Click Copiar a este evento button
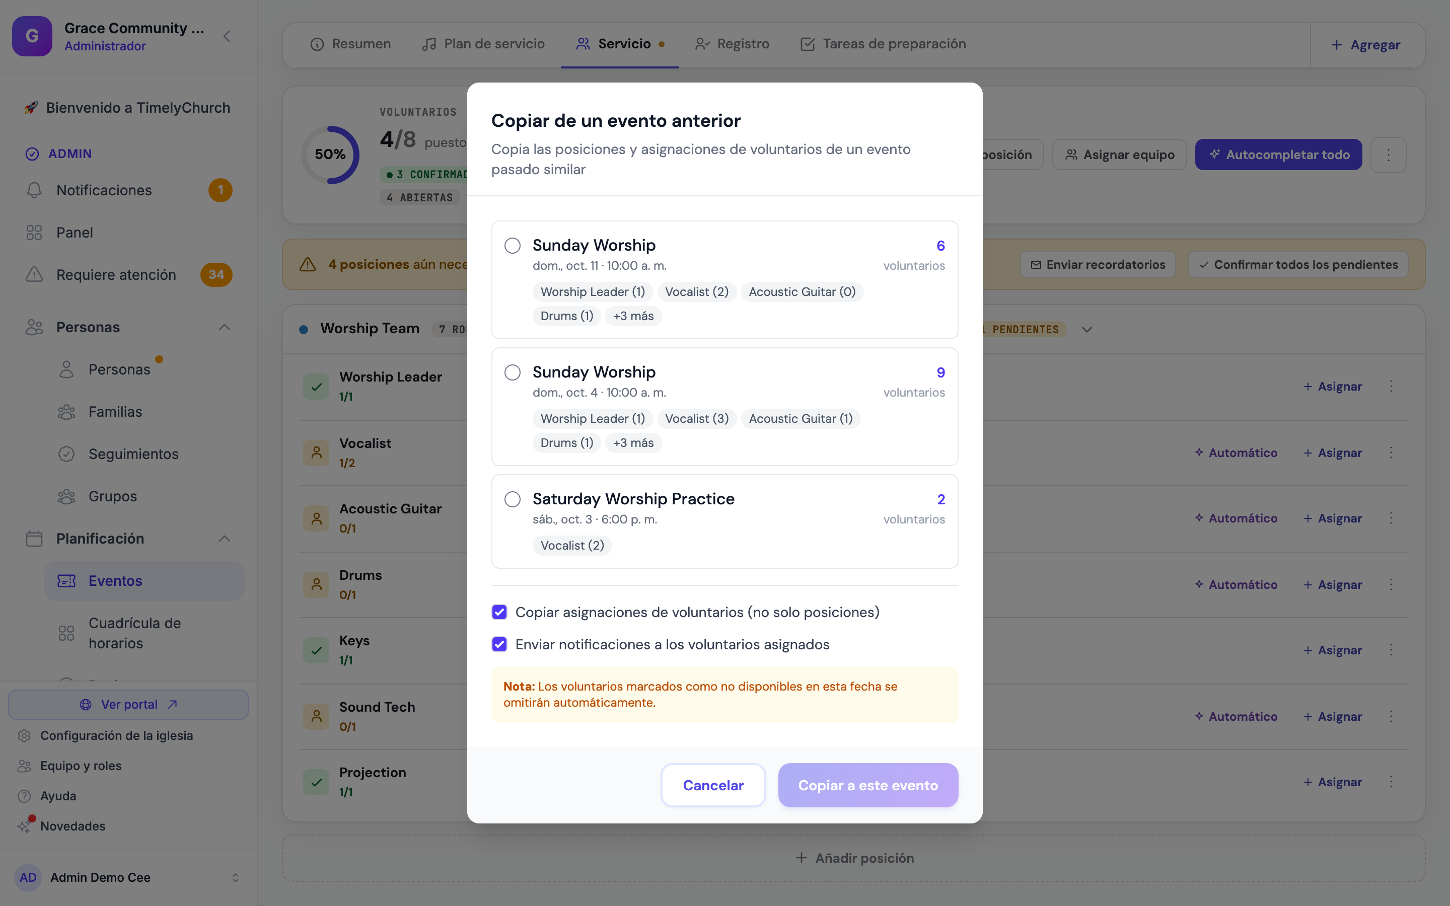The height and width of the screenshot is (906, 1450). pyautogui.click(x=868, y=785)
